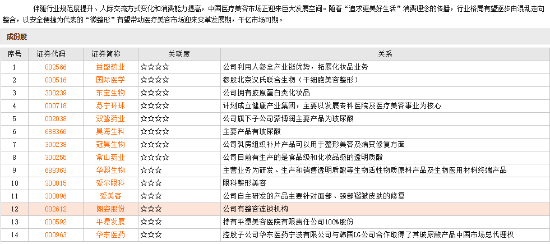Click the star rating for 苏宁环球
Viewport: 550px width, 244px height.
(155, 105)
